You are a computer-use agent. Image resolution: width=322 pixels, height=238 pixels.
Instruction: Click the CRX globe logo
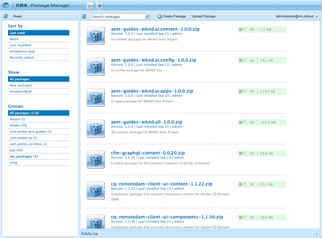6,5
